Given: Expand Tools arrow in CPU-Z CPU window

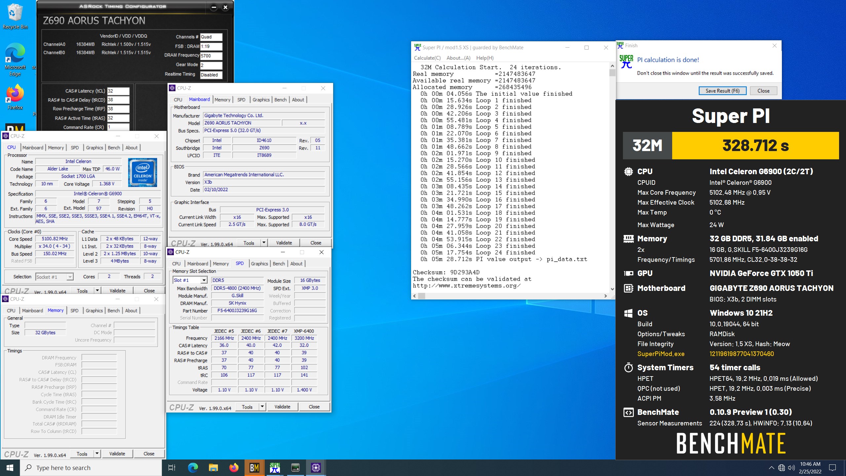Looking at the screenshot, I should (x=97, y=291).
